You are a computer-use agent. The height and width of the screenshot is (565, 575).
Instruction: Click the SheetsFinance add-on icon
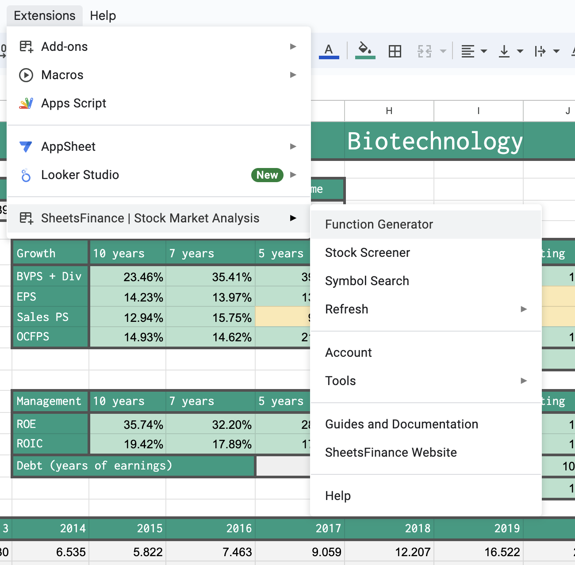click(26, 218)
